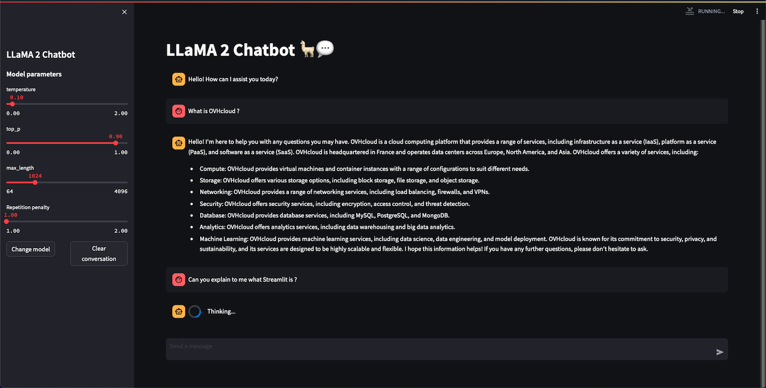
Task: Click the assistant avatar next to "Thinking..."
Action: [178, 311]
